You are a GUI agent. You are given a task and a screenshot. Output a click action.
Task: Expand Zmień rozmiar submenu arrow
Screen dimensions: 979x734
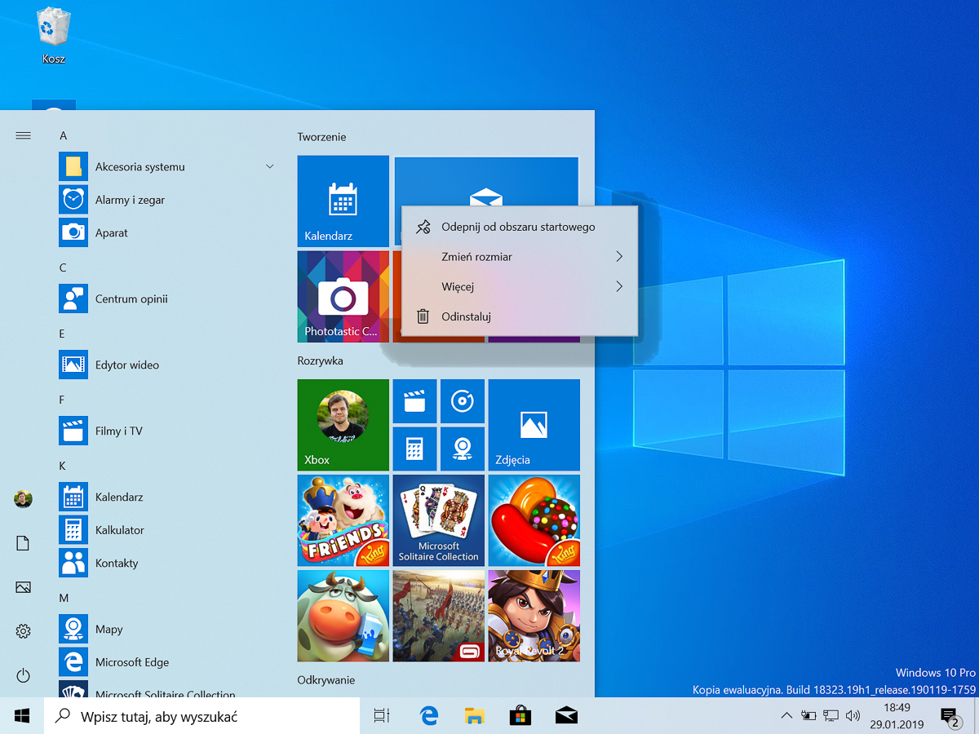(x=619, y=257)
